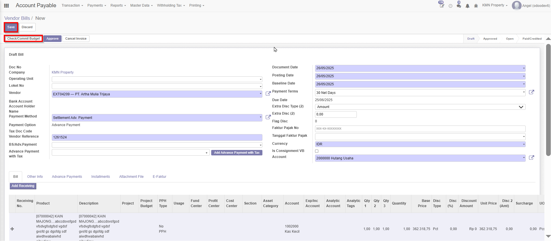Switch to the Installments tab
551x241 pixels.
[x=100, y=177]
